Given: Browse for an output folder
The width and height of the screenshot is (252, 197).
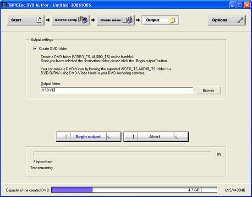Looking at the screenshot, I should click(208, 91).
